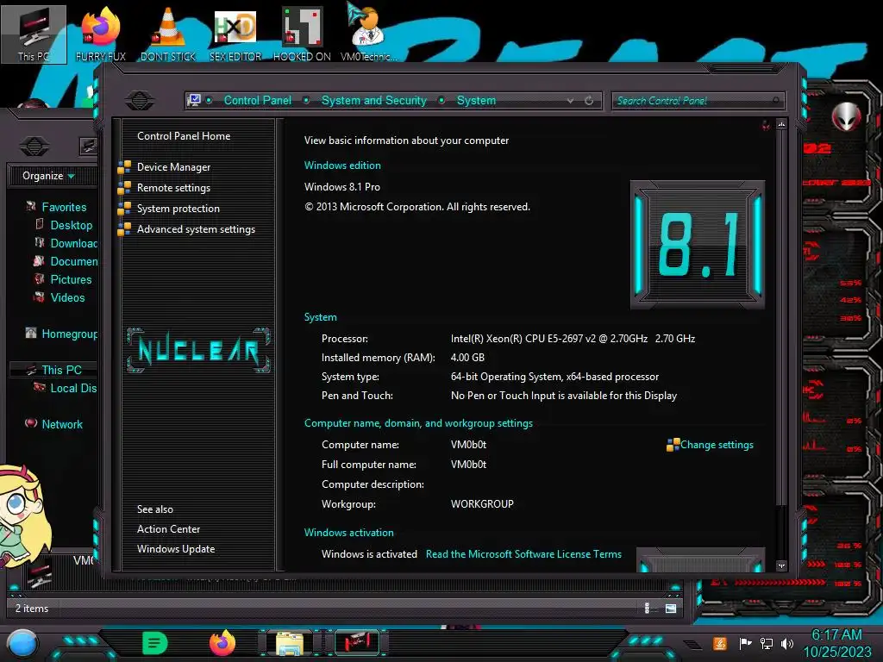This screenshot has width=883, height=662.
Task: Open the FURRY FUX Firefox desktop shortcut
Action: 100,34
